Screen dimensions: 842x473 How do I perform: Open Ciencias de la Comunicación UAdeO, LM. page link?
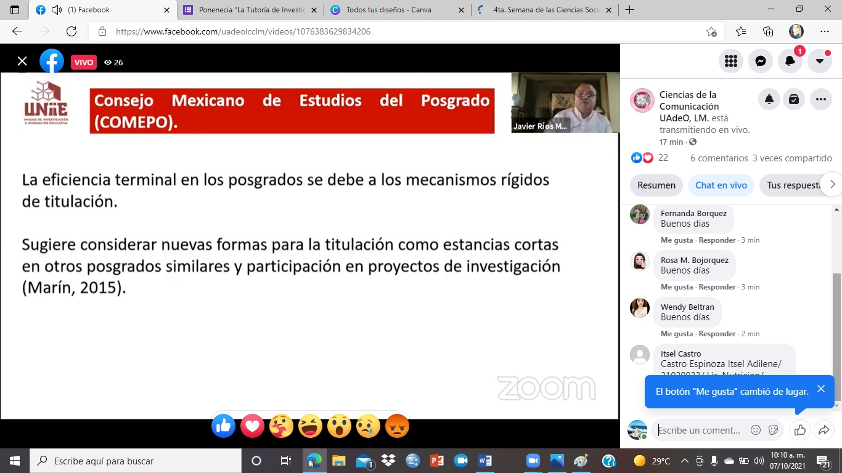689,106
